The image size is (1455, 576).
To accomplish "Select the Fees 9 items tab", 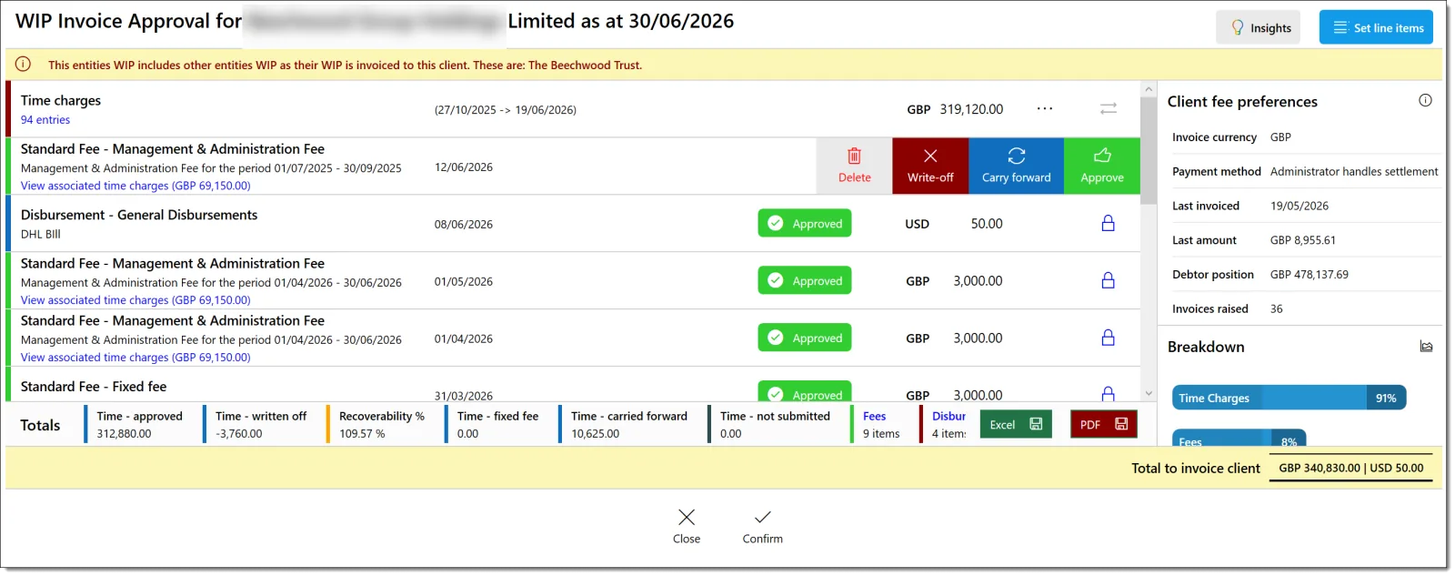I will tap(880, 425).
